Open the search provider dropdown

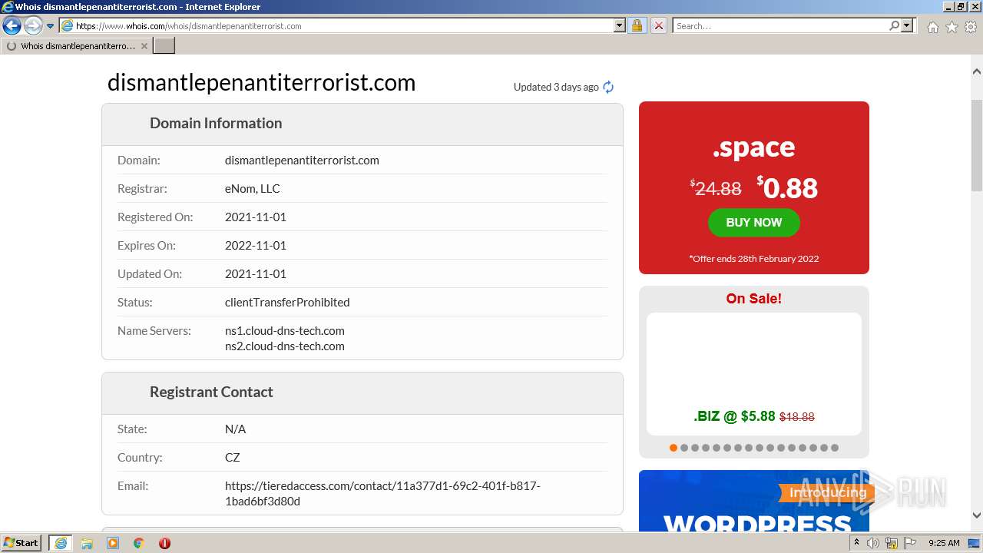point(907,25)
